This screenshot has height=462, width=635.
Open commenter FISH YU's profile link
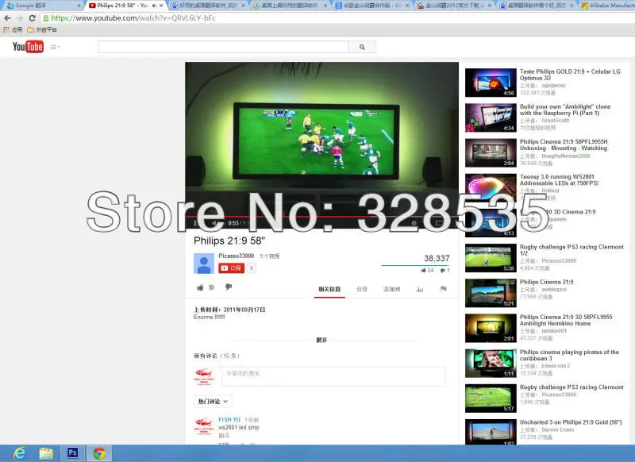(229, 419)
